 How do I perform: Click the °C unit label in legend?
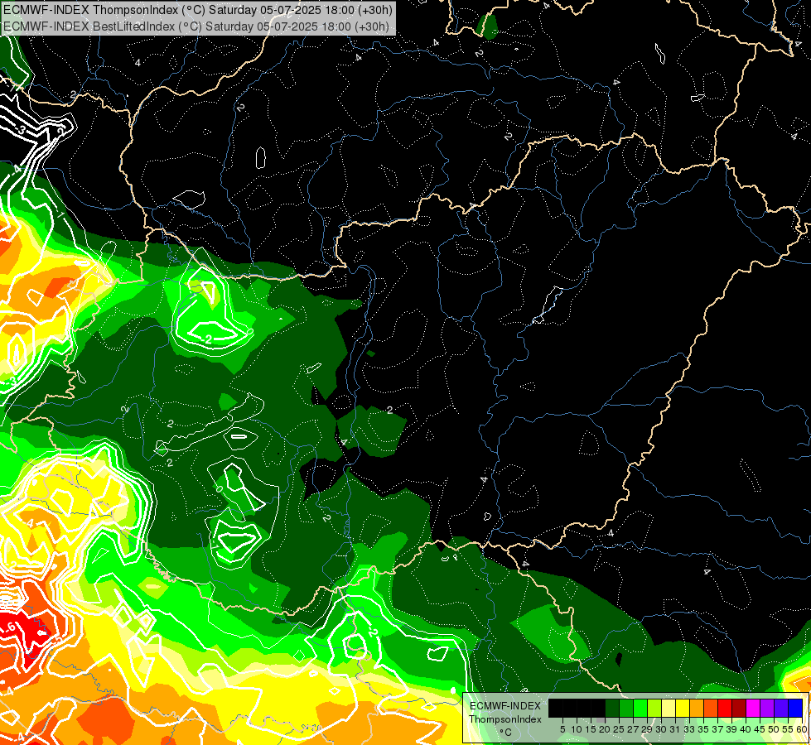pos(506,733)
